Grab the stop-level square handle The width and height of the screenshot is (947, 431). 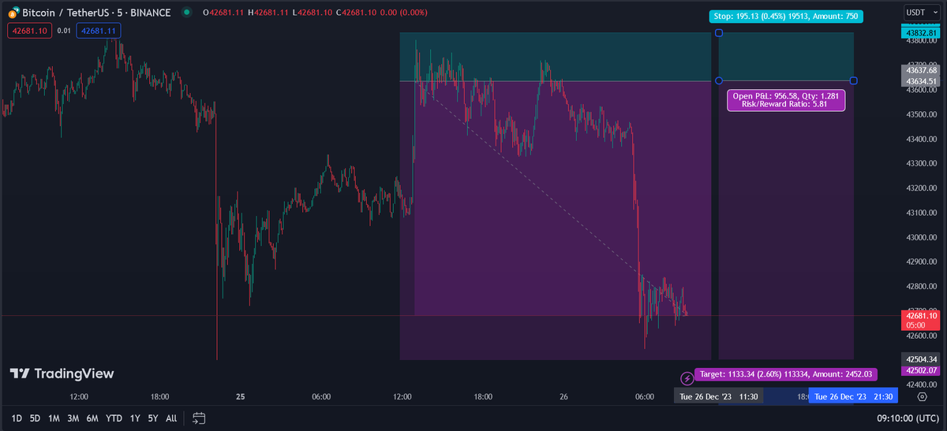[718, 33]
